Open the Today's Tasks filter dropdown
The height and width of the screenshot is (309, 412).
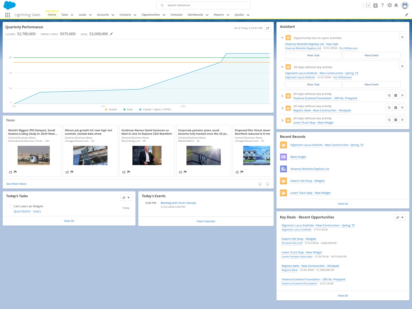[x=126, y=197]
